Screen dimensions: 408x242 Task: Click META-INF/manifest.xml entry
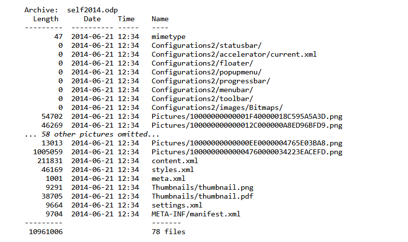pos(196,214)
